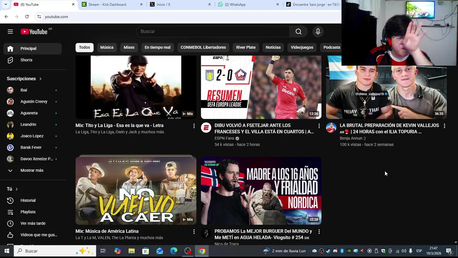Open Madre a los 16 años video thumbnail
Screen dimensions: 458x258
point(261,191)
